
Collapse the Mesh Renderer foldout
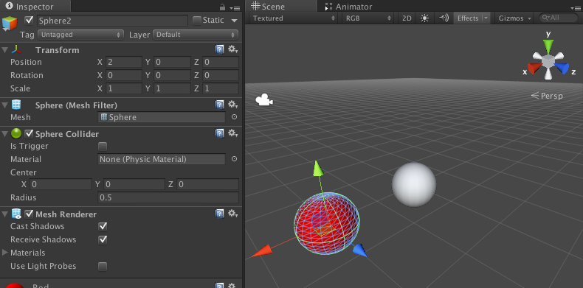click(x=5, y=214)
